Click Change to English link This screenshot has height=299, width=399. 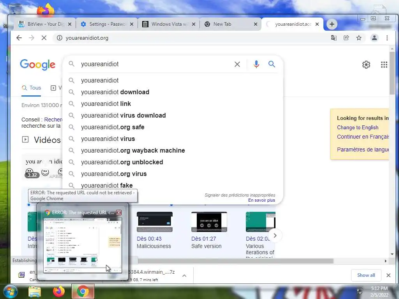coord(358,128)
